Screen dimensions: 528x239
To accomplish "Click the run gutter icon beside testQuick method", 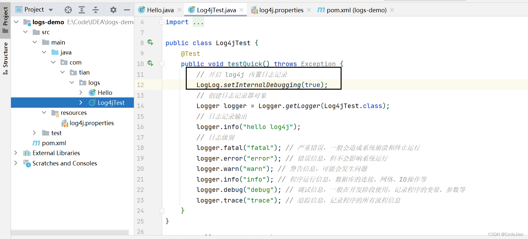I will 150,63.
